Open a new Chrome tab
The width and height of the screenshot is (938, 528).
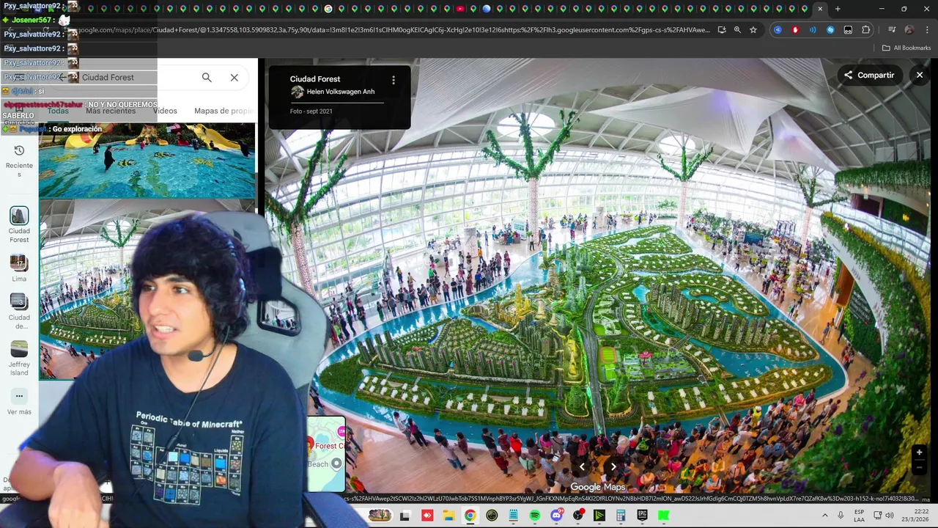click(838, 9)
